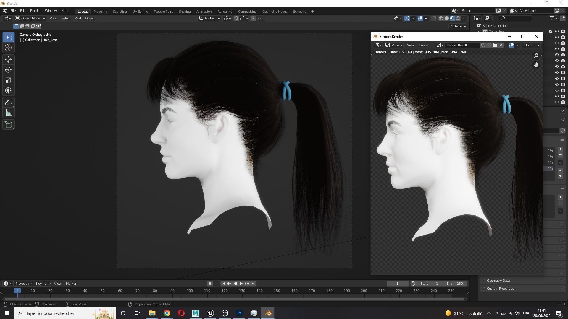
Task: Switch viewport to material preview shading
Action: (452, 18)
